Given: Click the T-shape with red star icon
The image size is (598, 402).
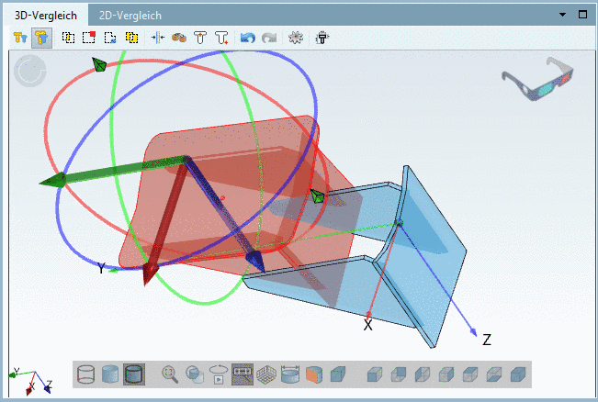Looking at the screenshot, I should [x=221, y=38].
